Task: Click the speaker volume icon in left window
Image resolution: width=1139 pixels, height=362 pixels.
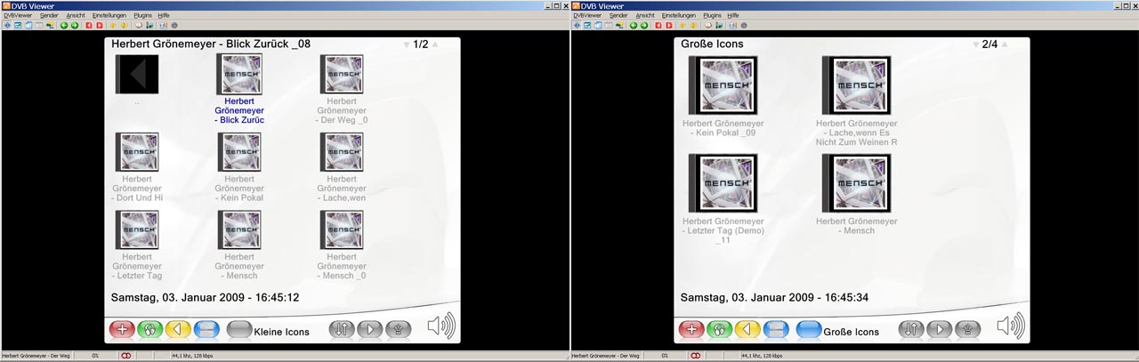Action: [441, 327]
